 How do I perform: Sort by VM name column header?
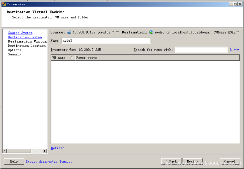click(63, 58)
